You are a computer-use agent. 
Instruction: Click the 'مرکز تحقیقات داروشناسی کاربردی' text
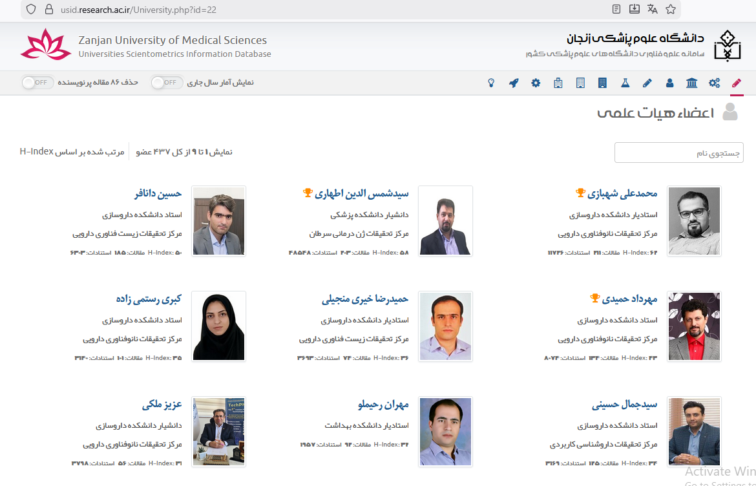(604, 445)
